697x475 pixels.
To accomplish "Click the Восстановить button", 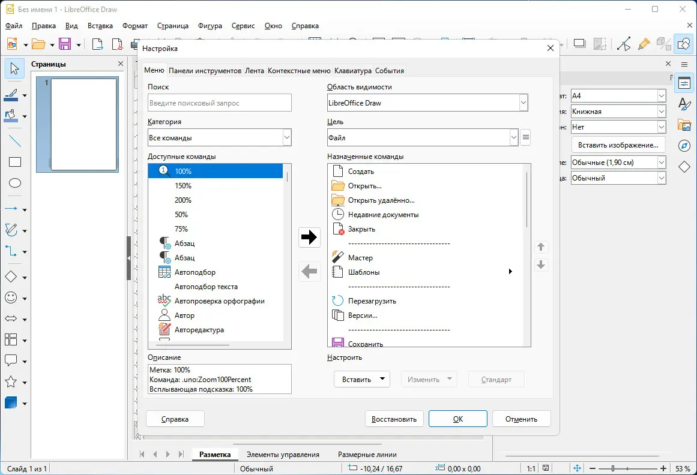I will click(394, 419).
